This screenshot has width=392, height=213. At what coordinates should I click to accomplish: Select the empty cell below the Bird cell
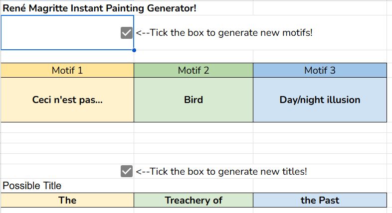point(194,127)
